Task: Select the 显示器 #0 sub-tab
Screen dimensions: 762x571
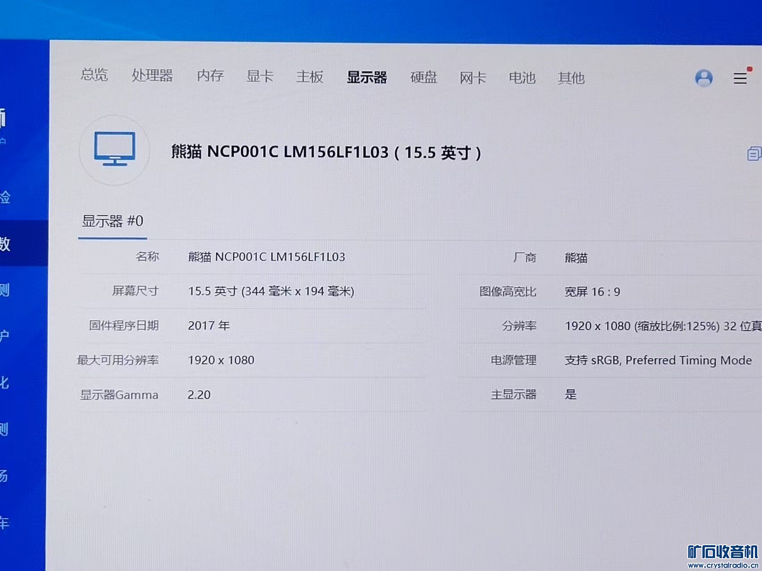Action: tap(112, 221)
